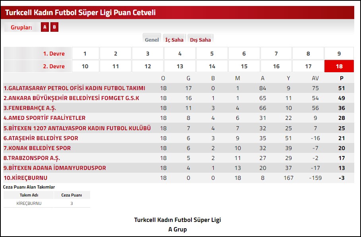The image size is (361, 237).
Task: Choose week 13 in 2. Devre
Action: (180, 66)
